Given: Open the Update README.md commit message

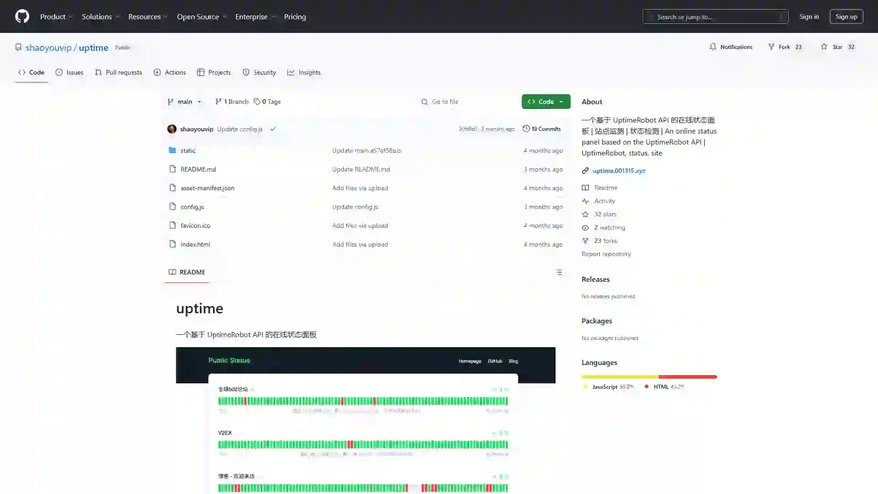Looking at the screenshot, I should coord(361,169).
